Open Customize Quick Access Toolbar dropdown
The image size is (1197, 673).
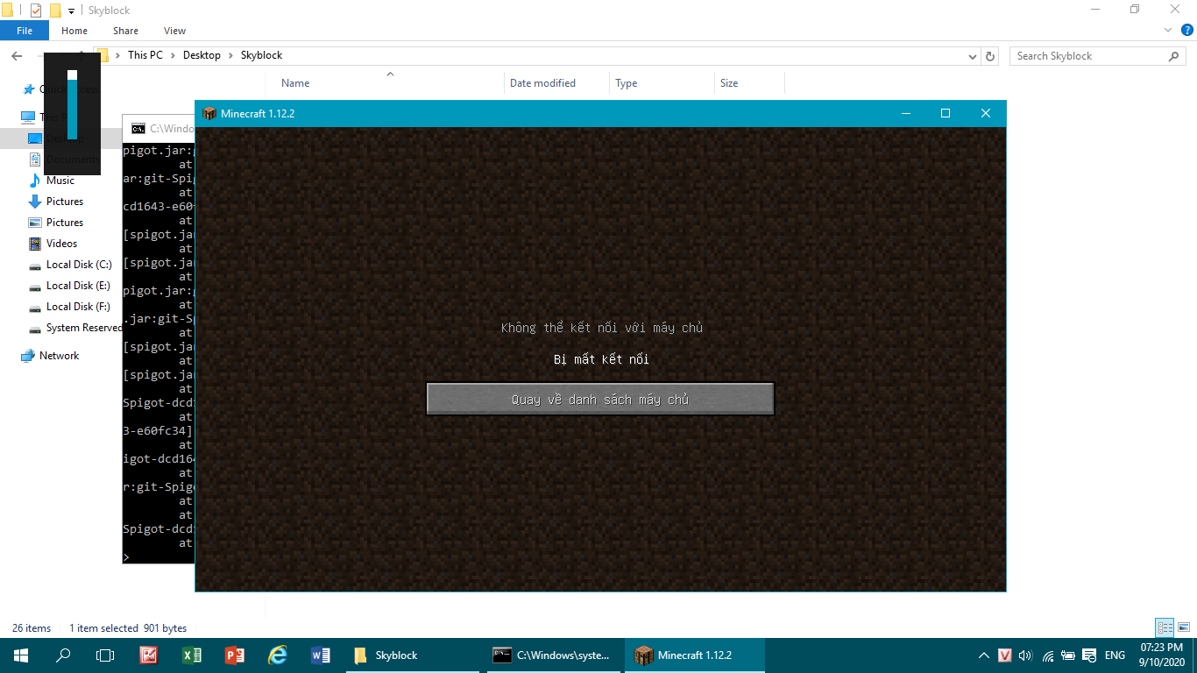tap(71, 11)
